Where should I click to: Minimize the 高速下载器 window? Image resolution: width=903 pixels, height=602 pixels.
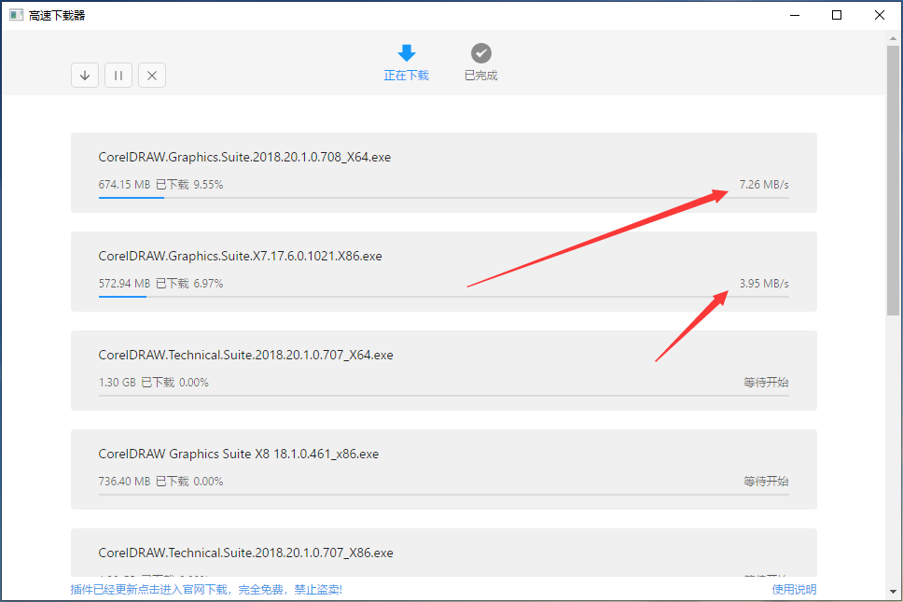click(795, 15)
